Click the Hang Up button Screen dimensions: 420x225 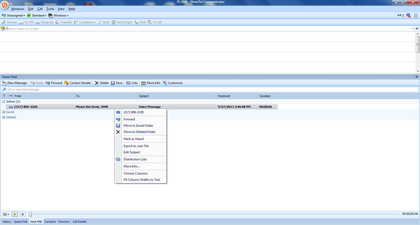[44, 22]
